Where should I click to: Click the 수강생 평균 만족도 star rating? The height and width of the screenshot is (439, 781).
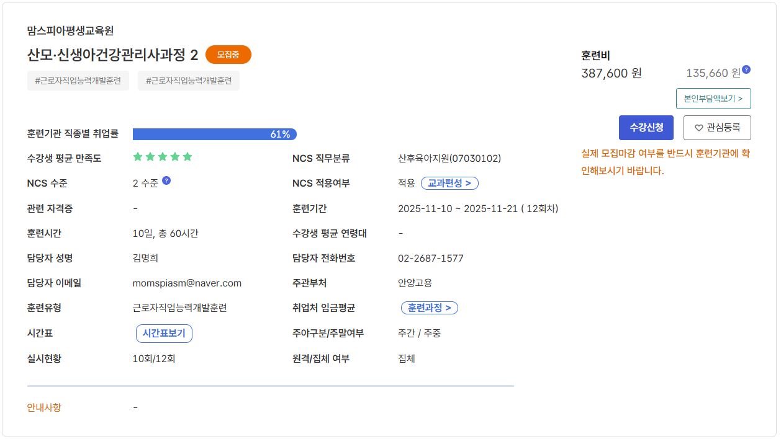coord(163,157)
